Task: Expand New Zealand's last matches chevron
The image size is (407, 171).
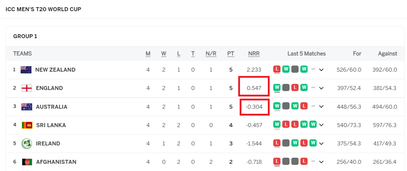Action: pos(321,70)
